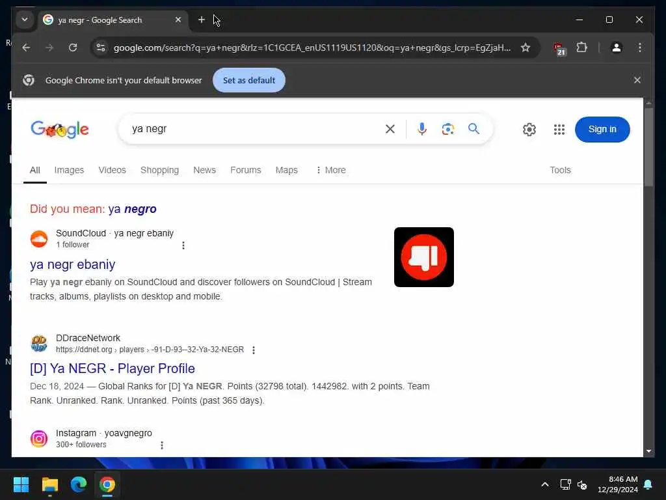Submit search with magnifying glass icon
The image size is (666, 500).
(x=474, y=128)
